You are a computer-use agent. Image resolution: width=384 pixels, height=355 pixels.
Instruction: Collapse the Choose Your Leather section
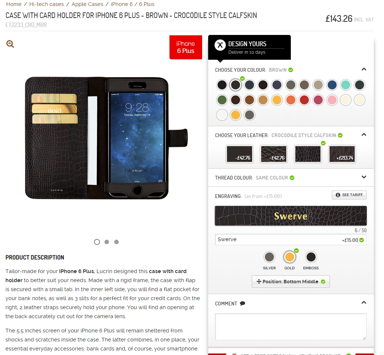pyautogui.click(x=364, y=134)
